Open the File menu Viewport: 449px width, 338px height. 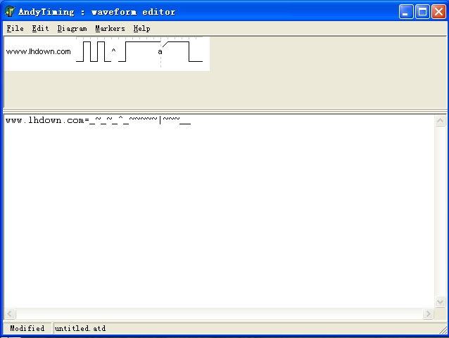[15, 29]
